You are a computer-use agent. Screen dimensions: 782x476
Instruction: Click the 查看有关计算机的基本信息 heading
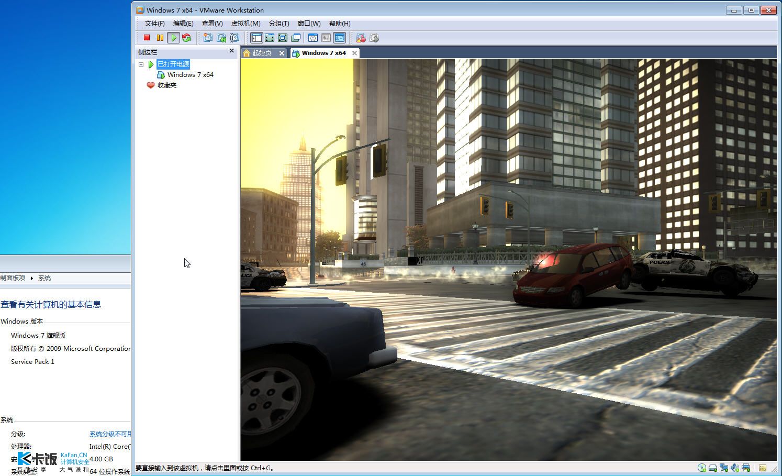click(51, 305)
